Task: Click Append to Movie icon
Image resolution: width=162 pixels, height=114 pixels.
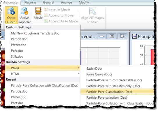Action: coord(46,15)
